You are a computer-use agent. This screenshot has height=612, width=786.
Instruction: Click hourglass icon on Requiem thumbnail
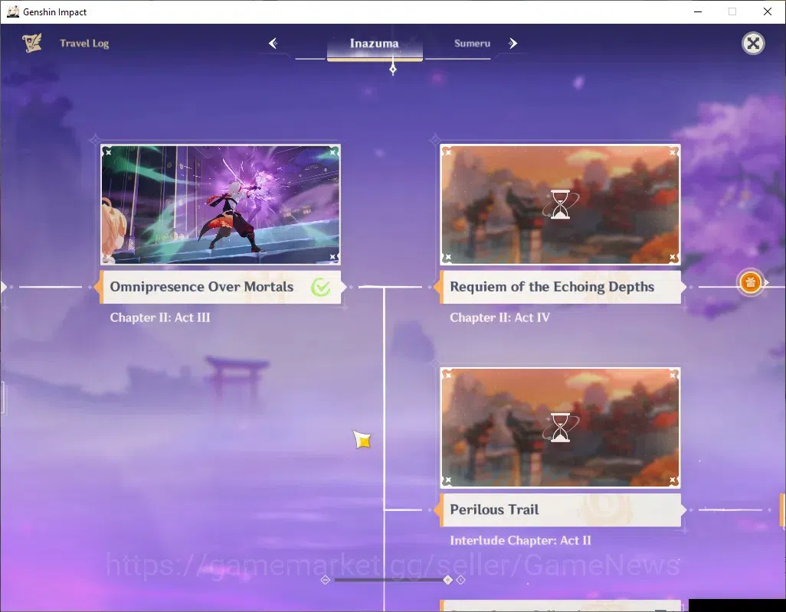(561, 204)
